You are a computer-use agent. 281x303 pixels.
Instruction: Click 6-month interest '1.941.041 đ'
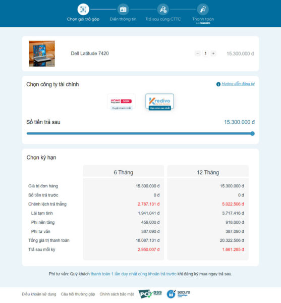[149, 213]
